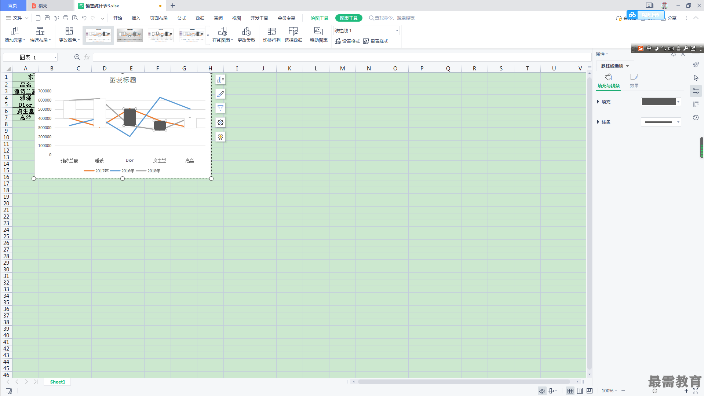Click the chart style brush icon
Viewport: 704px width, 396px height.
220,94
